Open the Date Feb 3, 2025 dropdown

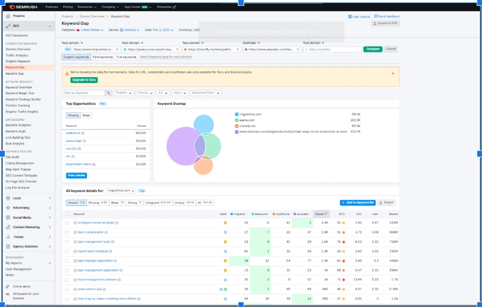click(x=163, y=30)
